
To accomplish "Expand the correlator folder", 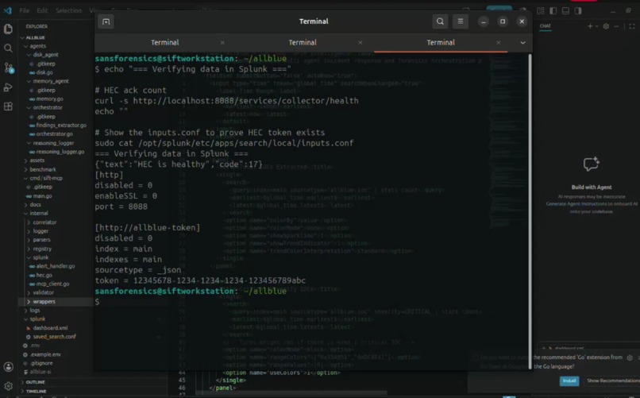I will [44, 222].
